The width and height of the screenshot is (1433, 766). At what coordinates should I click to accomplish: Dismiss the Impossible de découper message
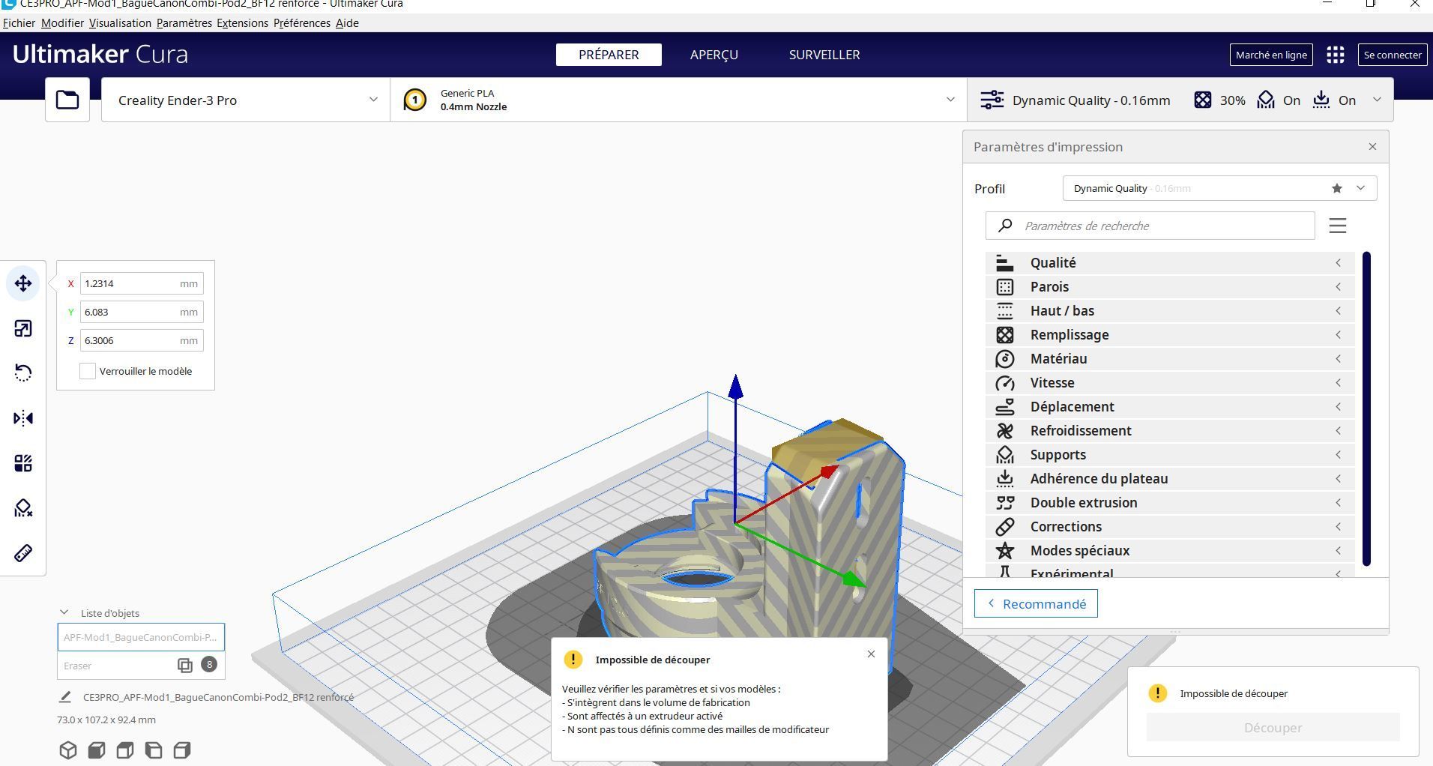[871, 654]
